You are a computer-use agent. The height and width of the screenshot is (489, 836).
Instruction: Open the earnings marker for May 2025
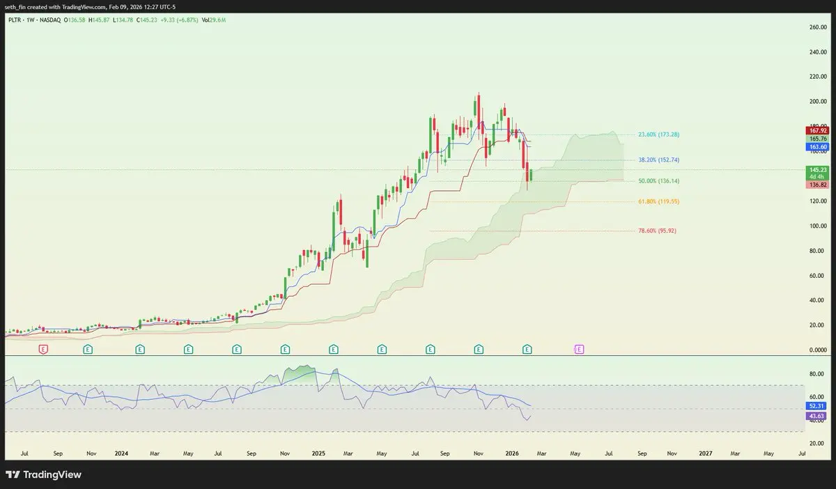point(382,348)
